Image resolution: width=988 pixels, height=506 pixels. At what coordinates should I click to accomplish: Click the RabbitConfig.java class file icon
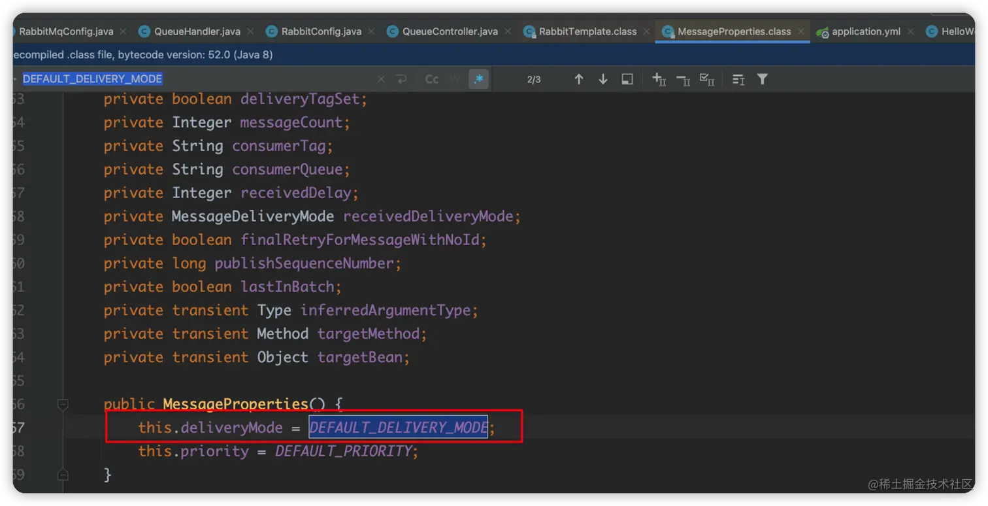(271, 31)
